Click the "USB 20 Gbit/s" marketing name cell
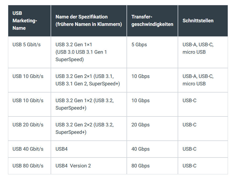The image size is (231, 179). [28, 125]
